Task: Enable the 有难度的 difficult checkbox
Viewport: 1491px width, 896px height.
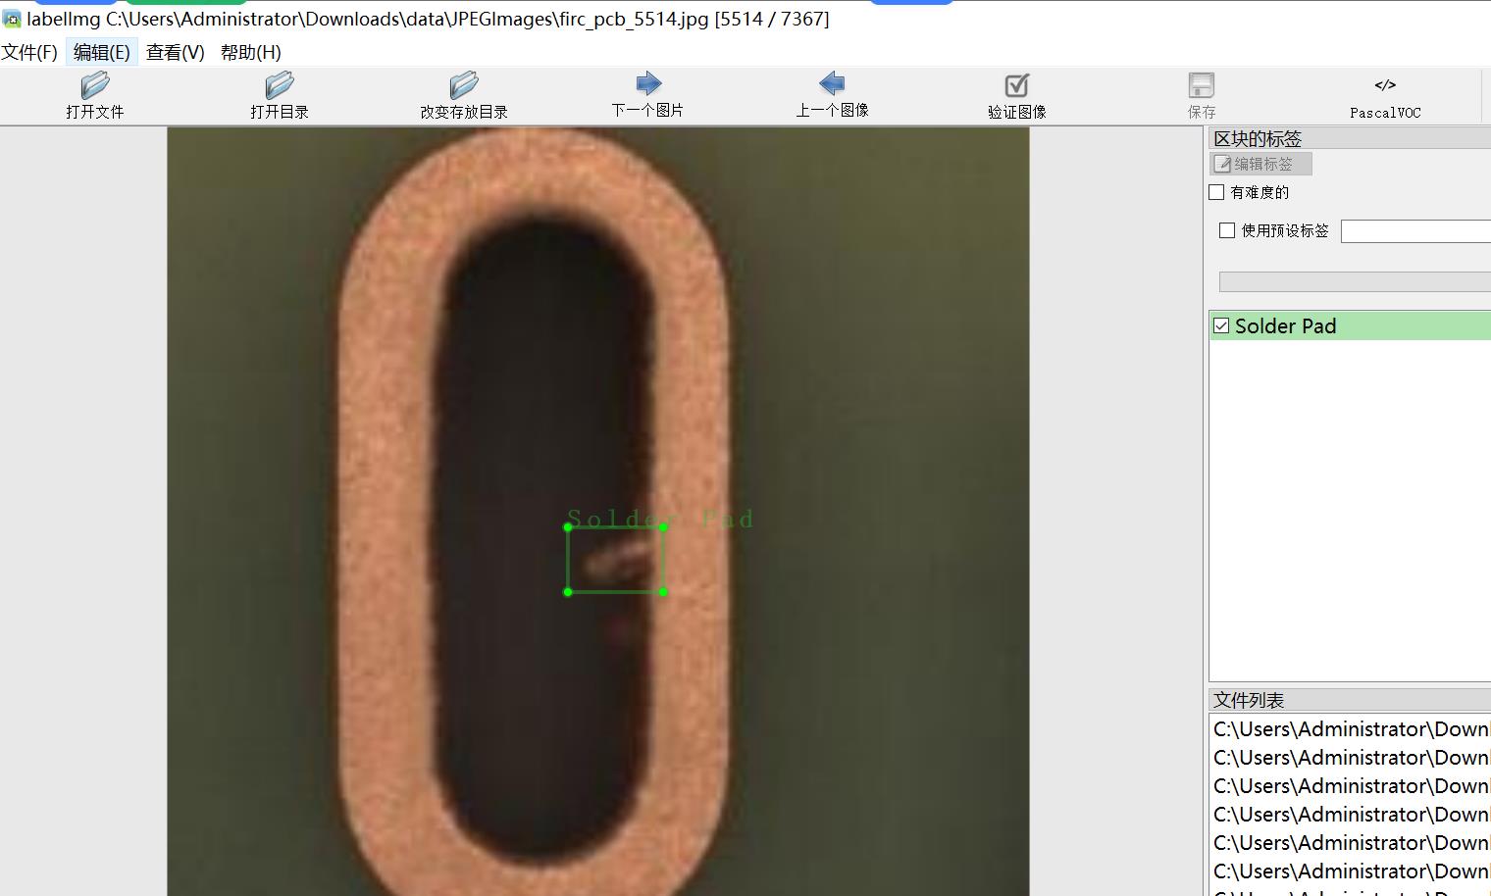Action: click(x=1217, y=192)
